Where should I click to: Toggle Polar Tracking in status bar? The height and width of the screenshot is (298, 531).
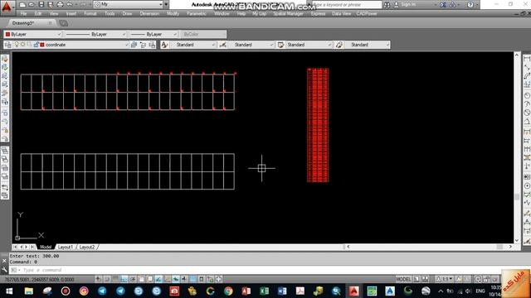pyautogui.click(x=133, y=279)
